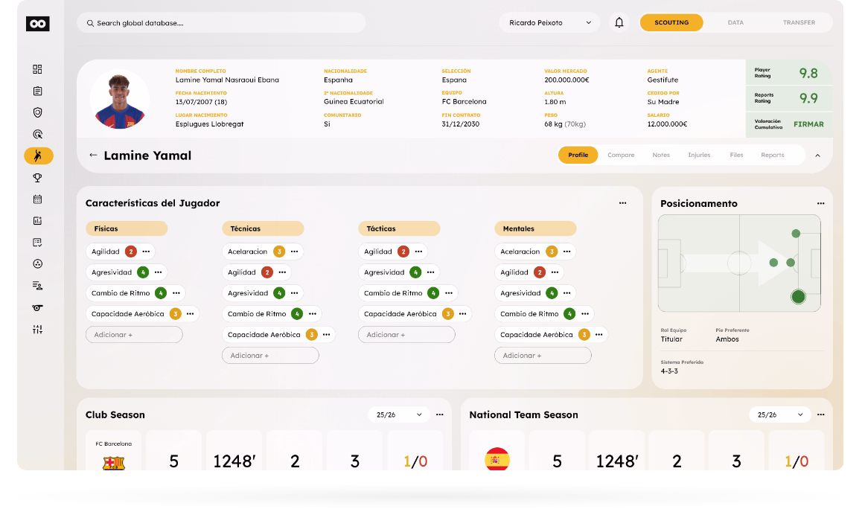The width and height of the screenshot is (862, 509).
Task: Select the clipboard report icon in sidebar
Action: [37, 91]
